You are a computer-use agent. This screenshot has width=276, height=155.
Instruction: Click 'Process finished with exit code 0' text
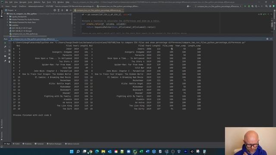point(32,115)
